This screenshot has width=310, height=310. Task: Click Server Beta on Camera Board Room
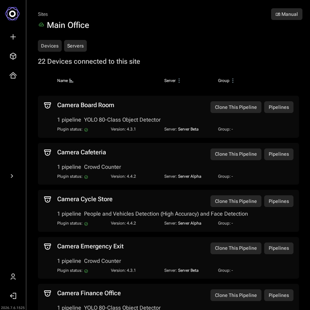click(x=188, y=129)
